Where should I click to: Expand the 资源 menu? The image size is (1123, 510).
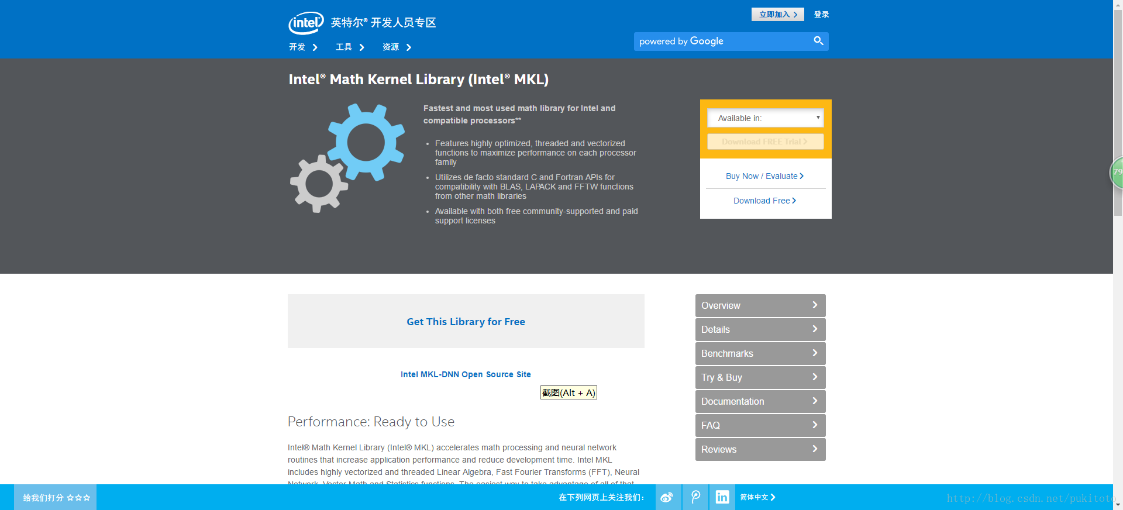397,47
